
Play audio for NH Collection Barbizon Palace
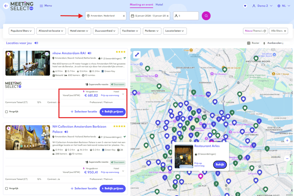(66, 132)
